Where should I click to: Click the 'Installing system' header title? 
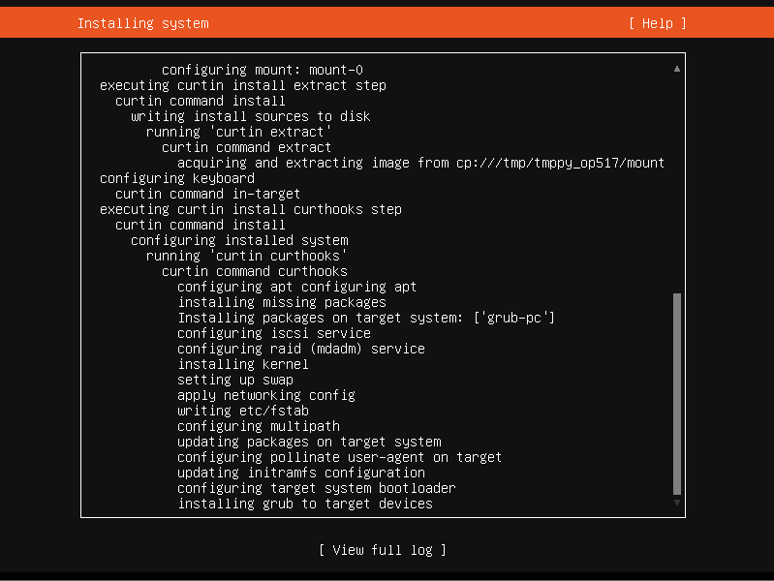click(x=143, y=23)
